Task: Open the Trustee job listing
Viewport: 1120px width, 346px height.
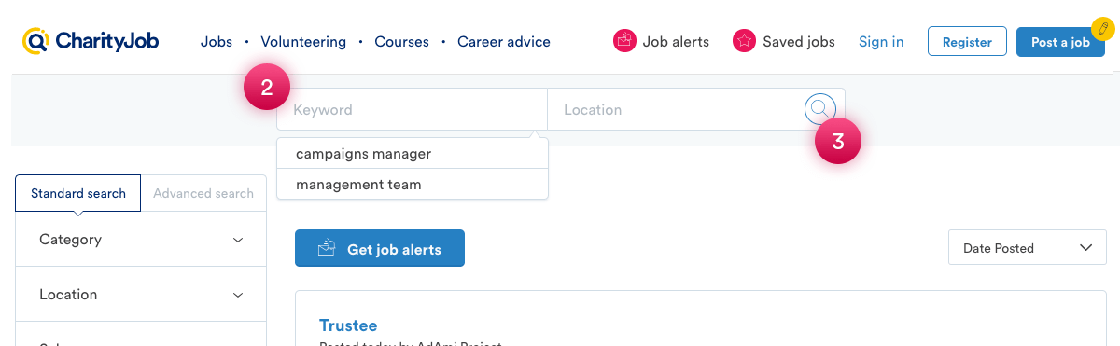Action: click(x=348, y=325)
